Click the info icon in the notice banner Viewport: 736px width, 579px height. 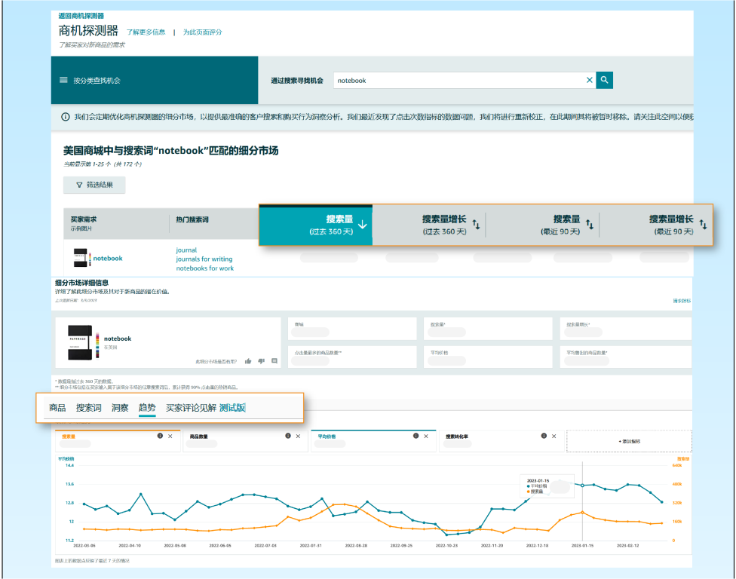coord(66,117)
